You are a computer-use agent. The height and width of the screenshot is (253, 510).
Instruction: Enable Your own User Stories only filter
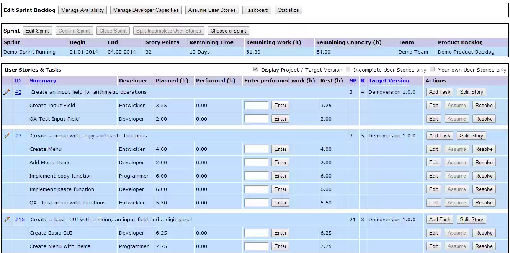tap(432, 70)
